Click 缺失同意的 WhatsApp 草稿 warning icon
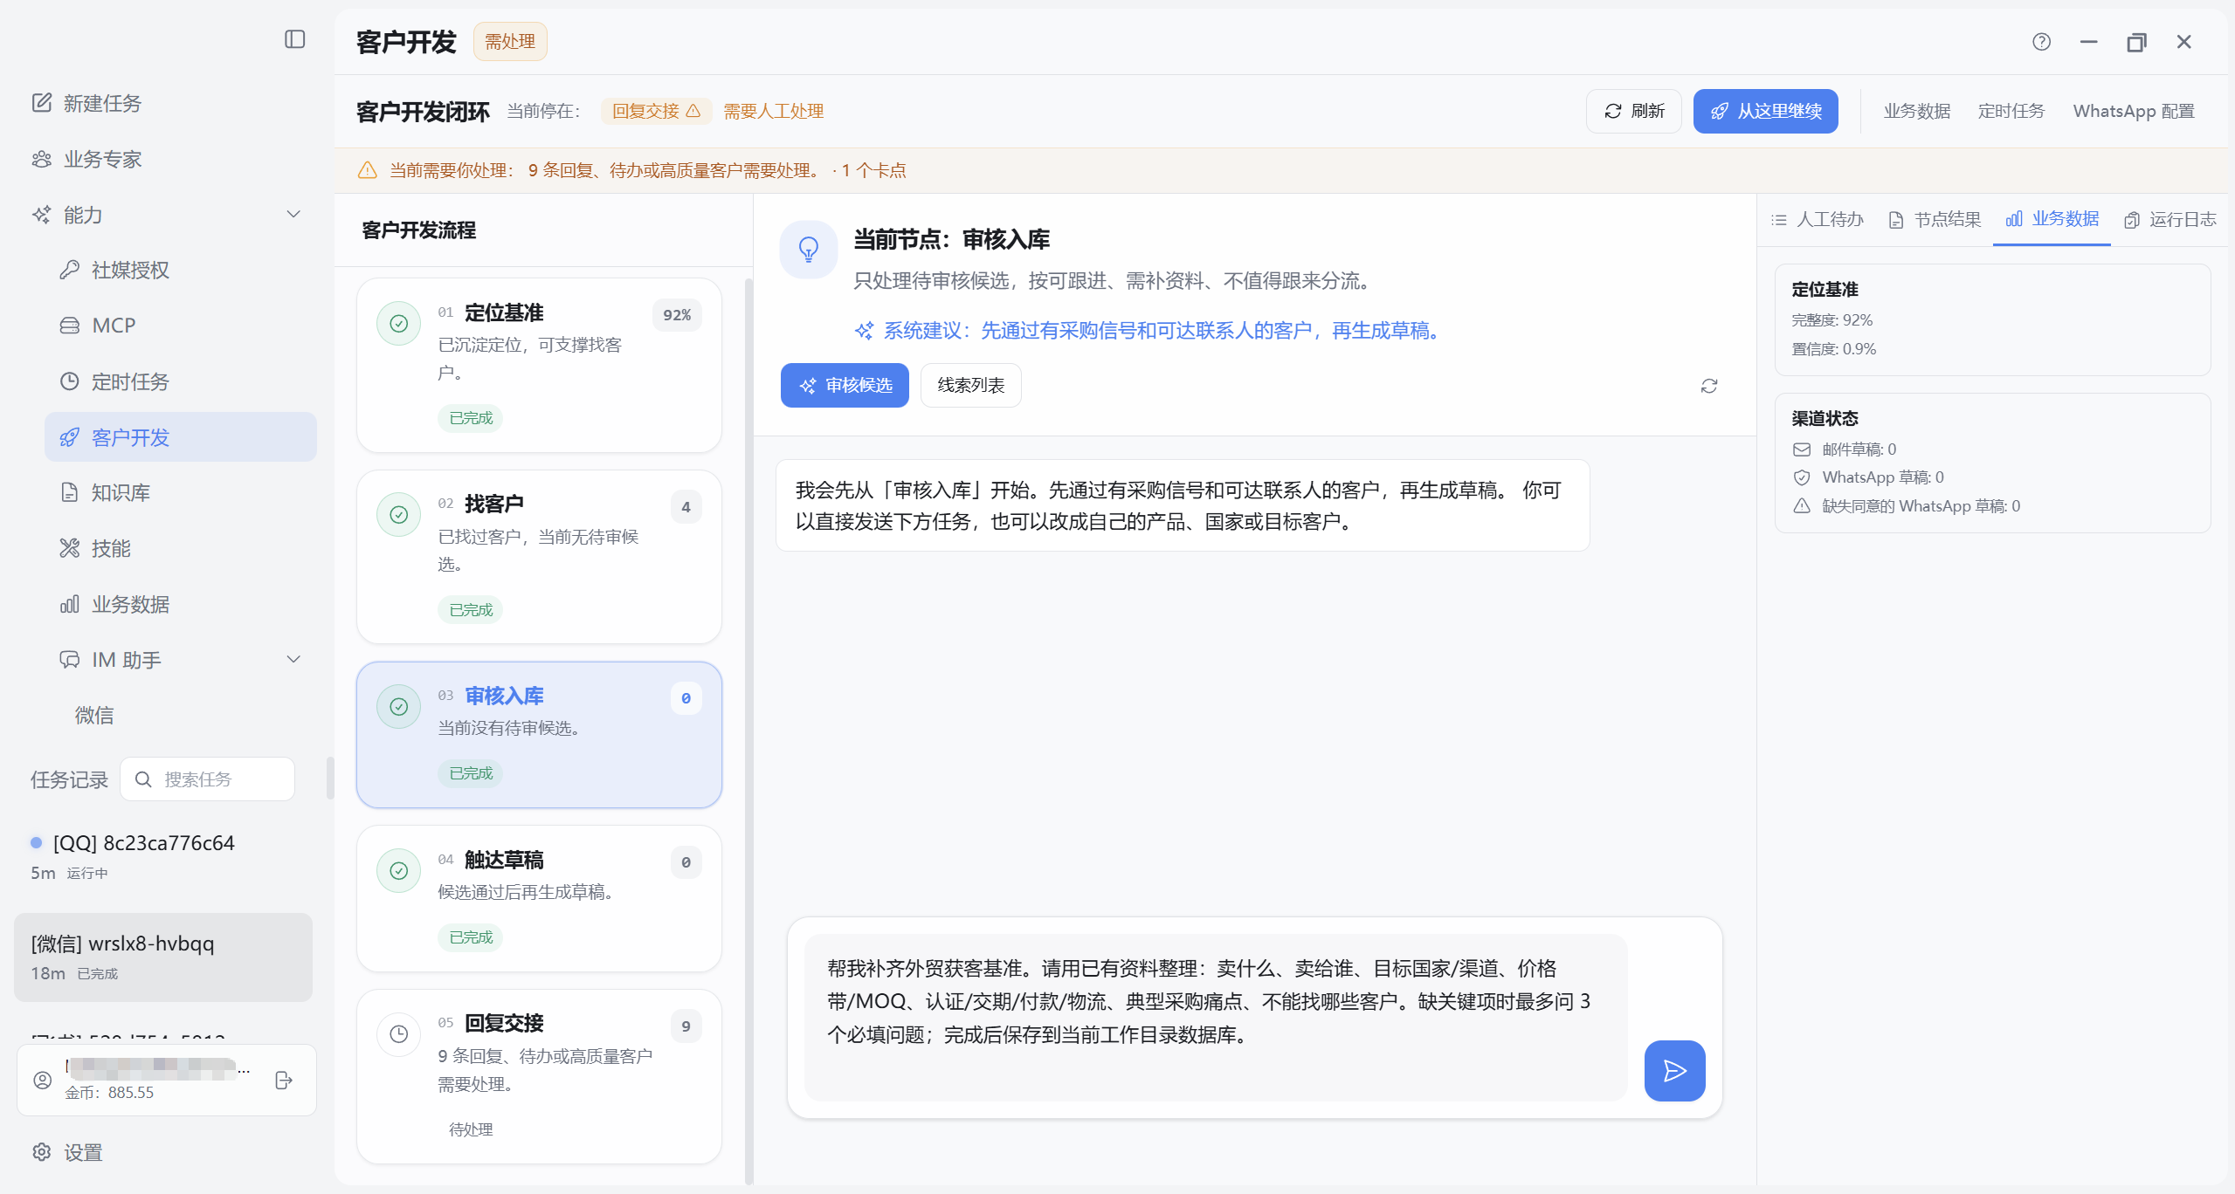This screenshot has width=2235, height=1194. [x=1802, y=506]
